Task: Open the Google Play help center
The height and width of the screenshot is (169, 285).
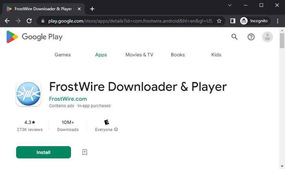Action: click(x=251, y=37)
